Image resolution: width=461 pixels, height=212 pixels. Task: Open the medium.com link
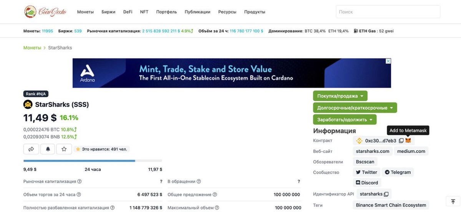pyautogui.click(x=411, y=151)
